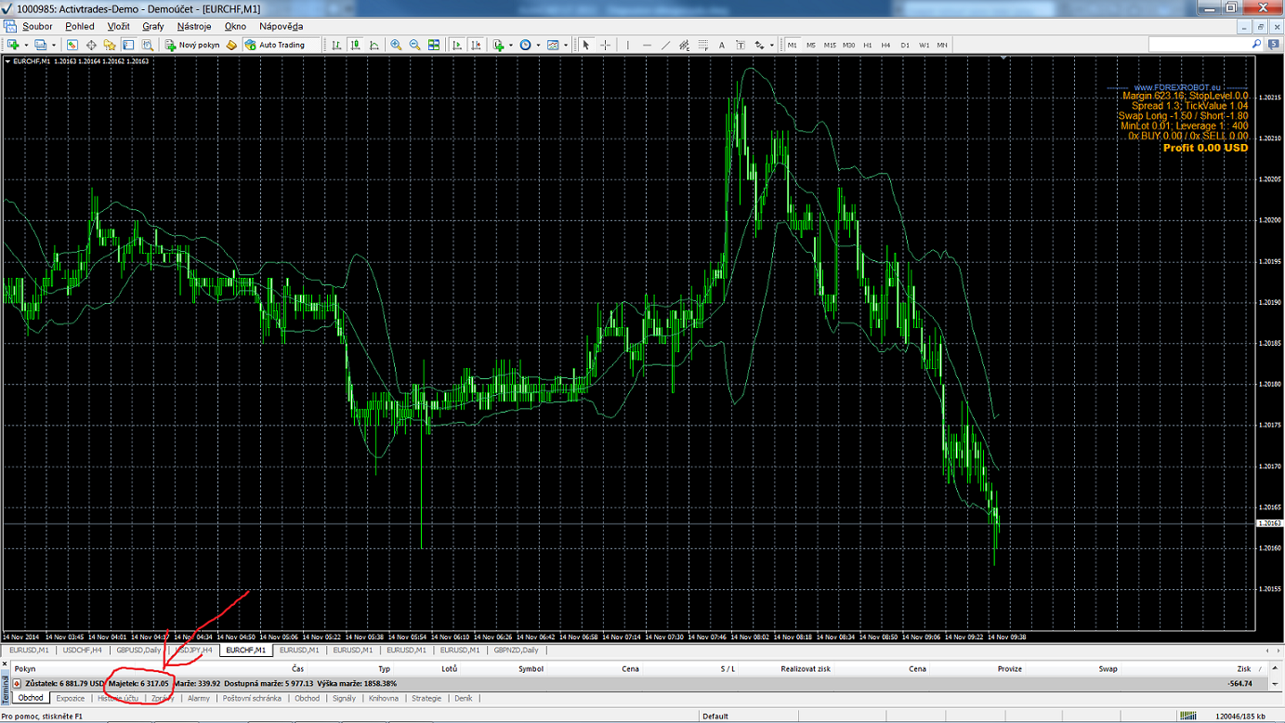The height and width of the screenshot is (723, 1285).
Task: Open the Strategy Tester toolbar icon
Action: pos(148,45)
